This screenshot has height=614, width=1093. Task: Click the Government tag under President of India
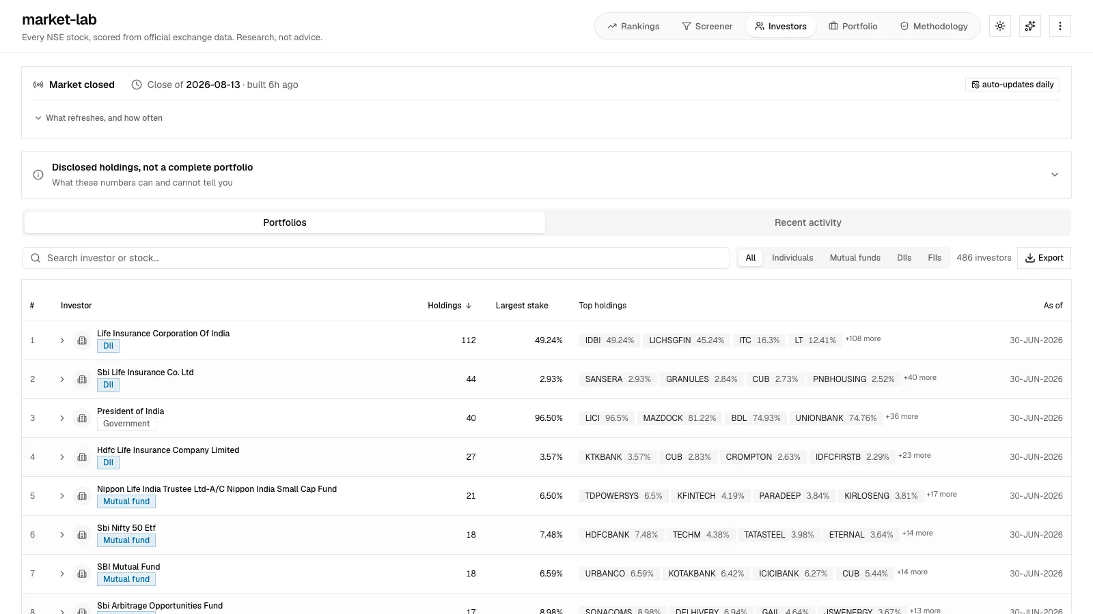[x=126, y=424]
